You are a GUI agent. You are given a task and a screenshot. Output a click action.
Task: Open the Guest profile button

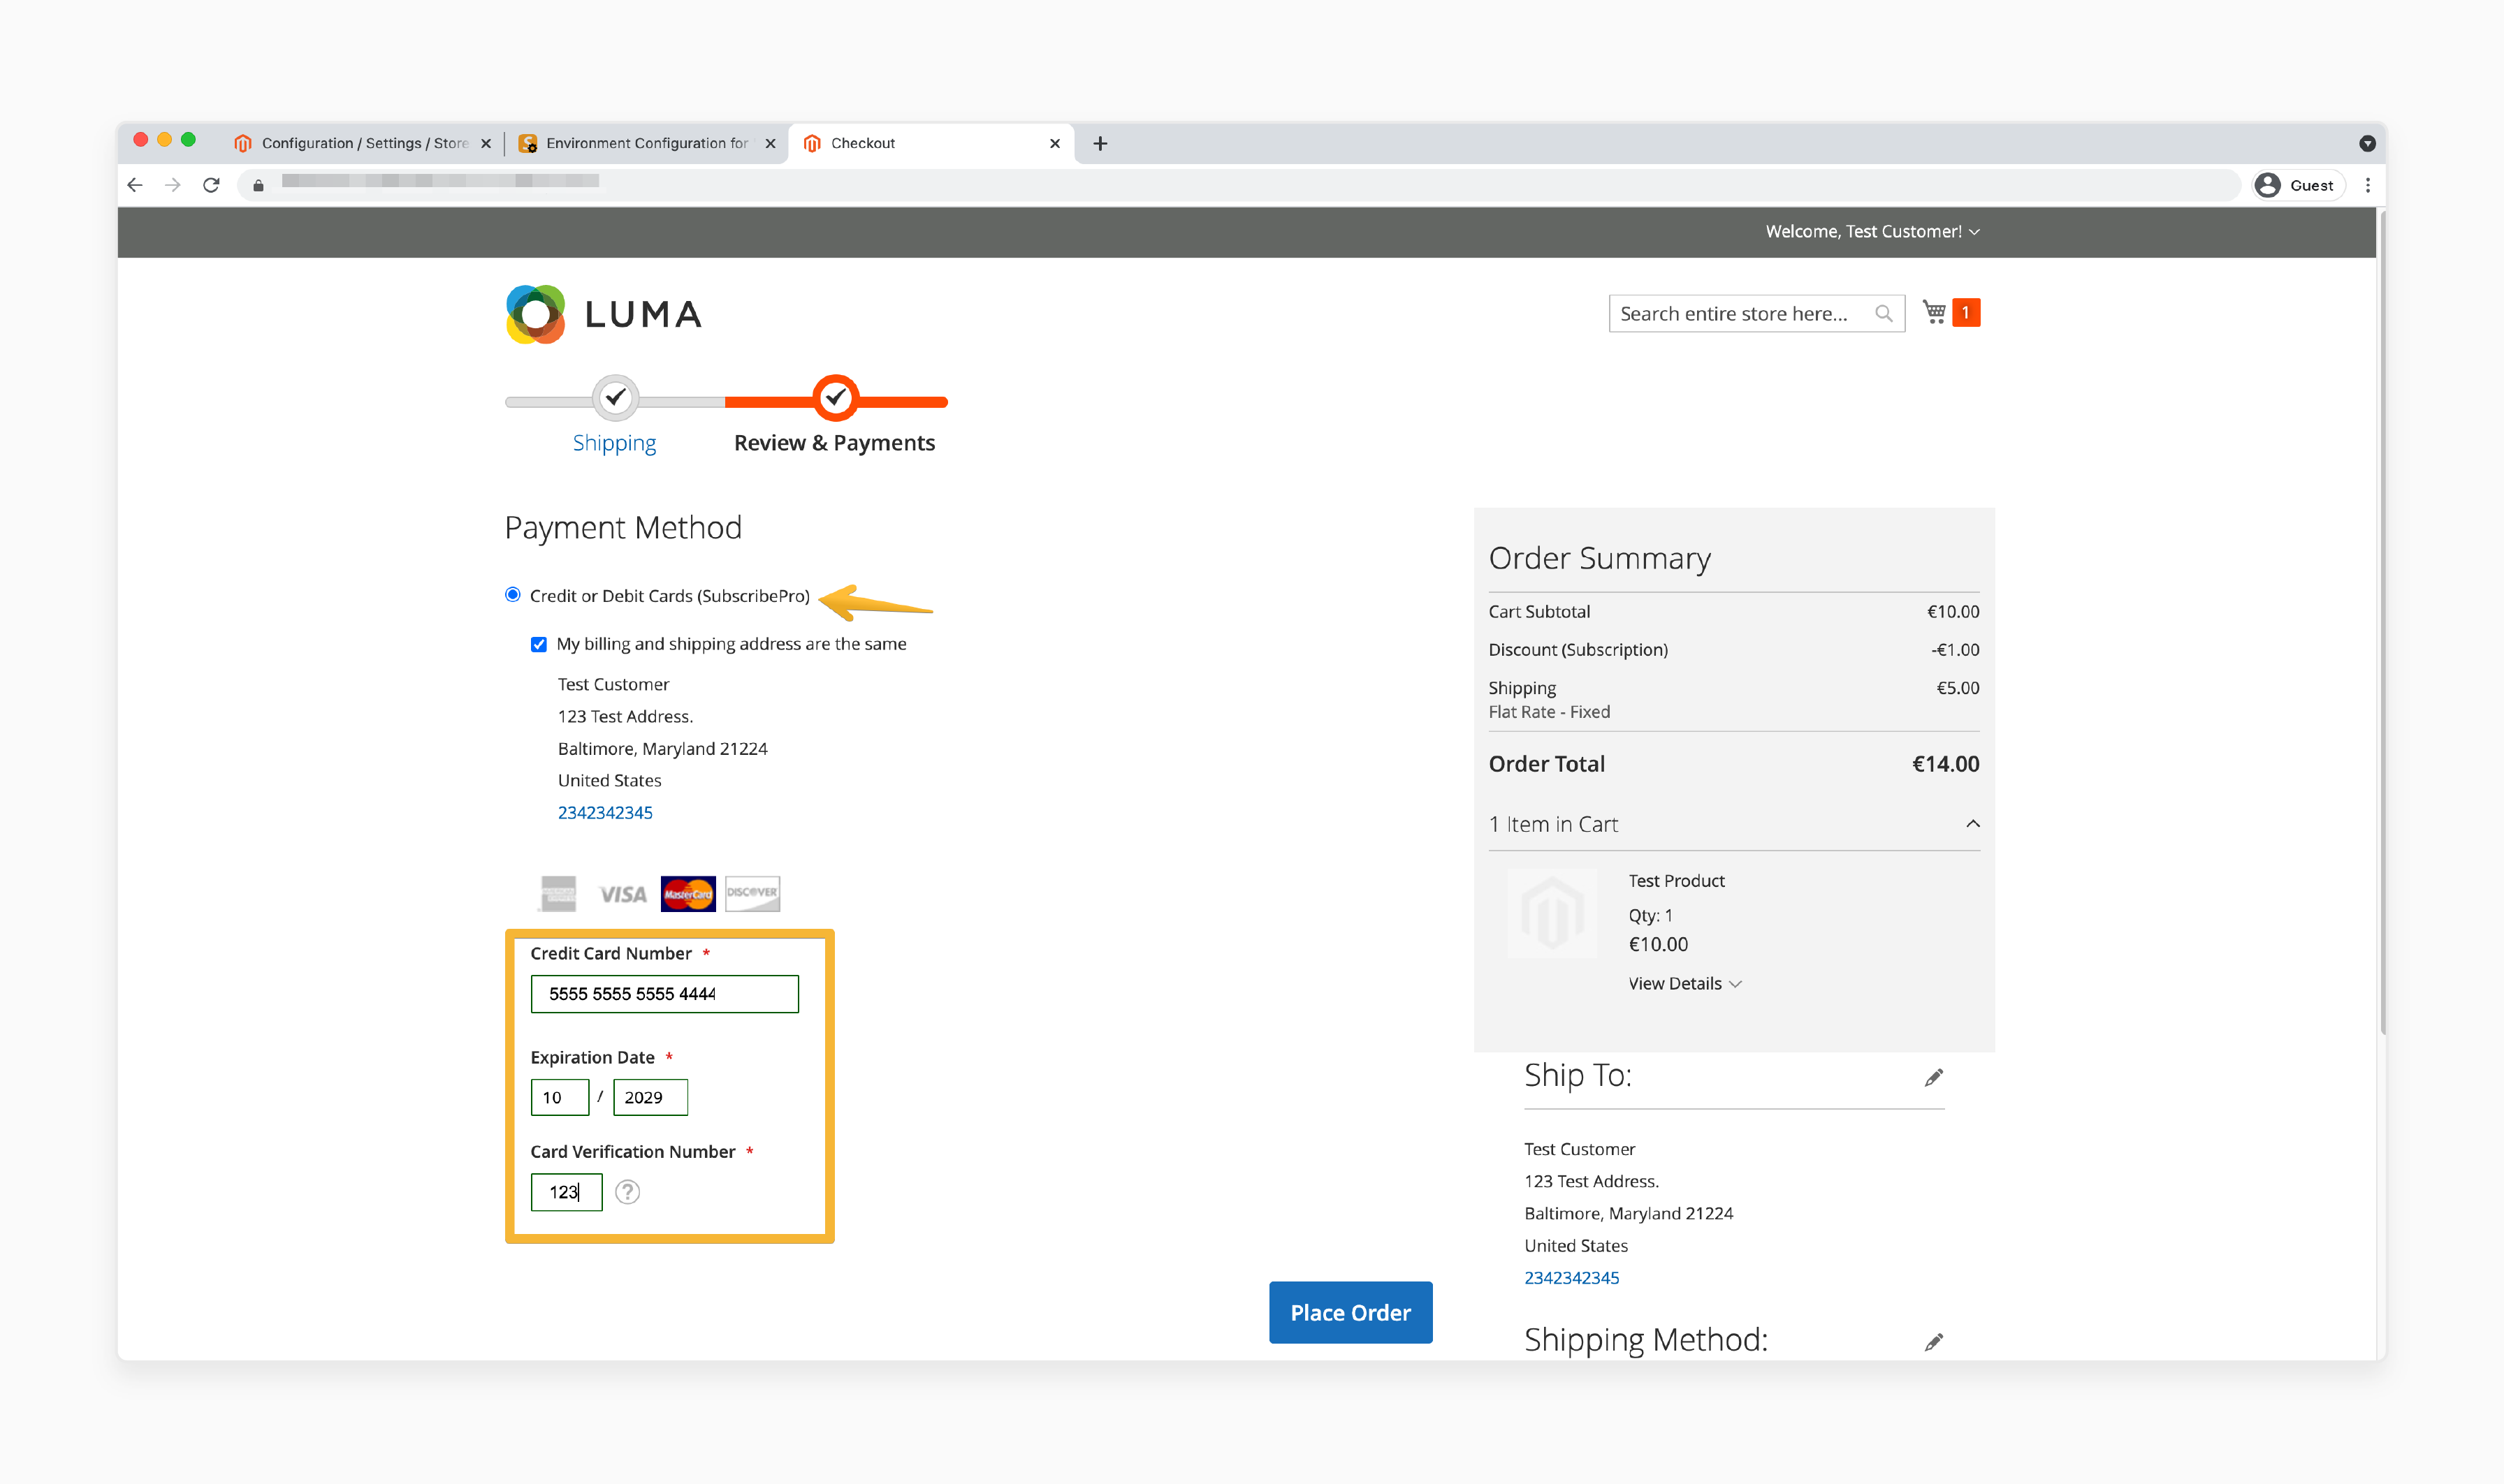point(2299,185)
